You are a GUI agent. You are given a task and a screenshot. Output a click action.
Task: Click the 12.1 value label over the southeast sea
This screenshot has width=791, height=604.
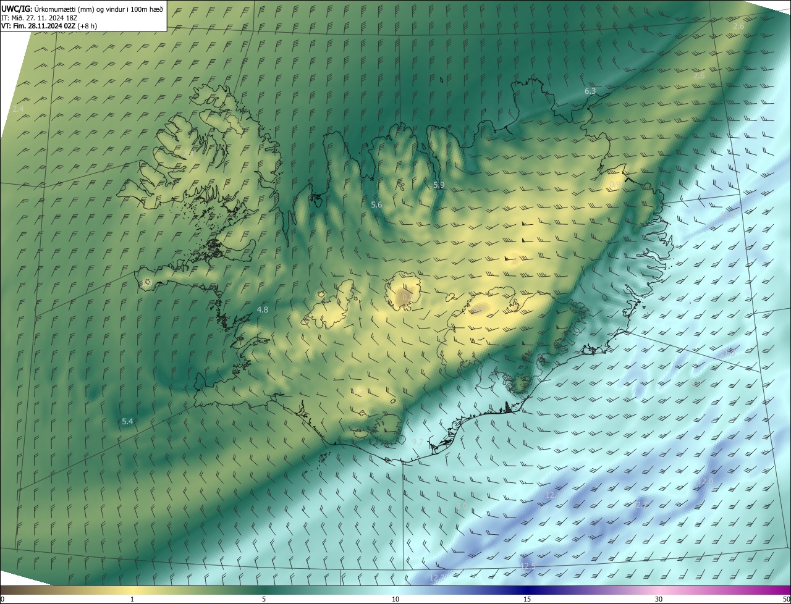tap(553, 495)
